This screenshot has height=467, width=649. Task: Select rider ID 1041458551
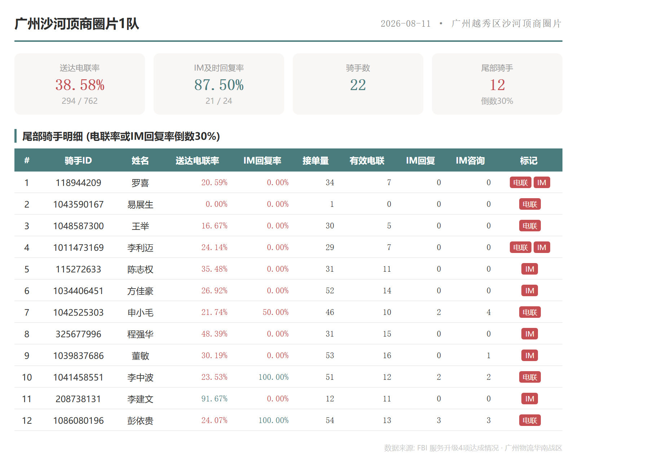point(78,377)
